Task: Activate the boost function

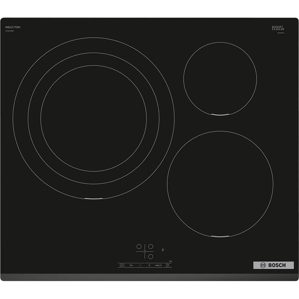Action: click(x=159, y=265)
